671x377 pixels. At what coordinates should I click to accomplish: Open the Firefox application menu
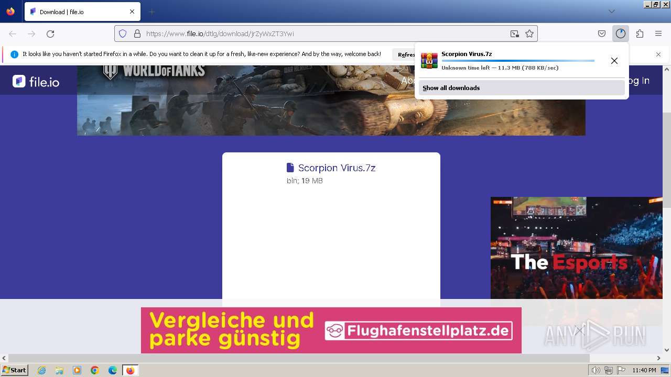tap(658, 34)
